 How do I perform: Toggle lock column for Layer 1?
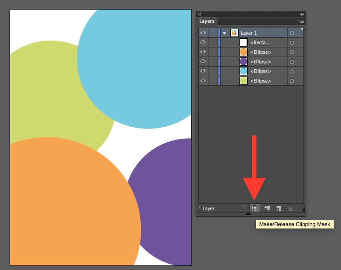213,33
